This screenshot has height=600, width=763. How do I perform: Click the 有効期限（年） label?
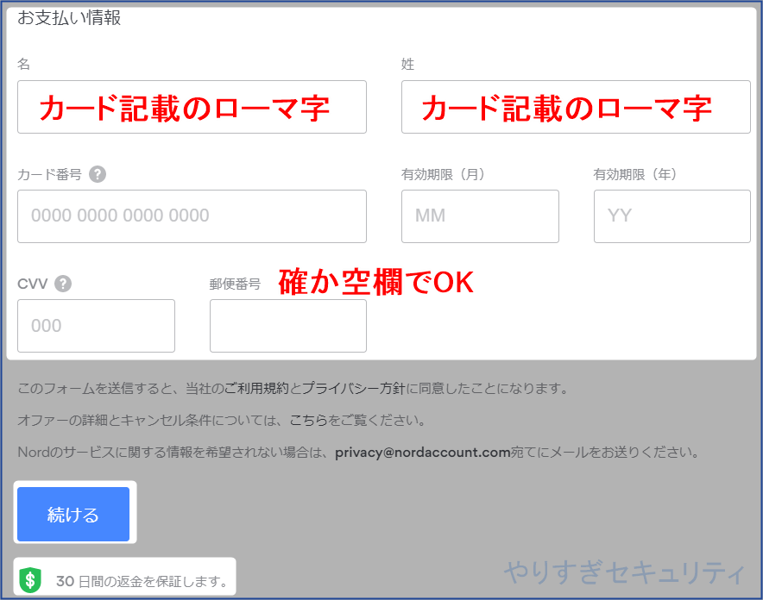coord(634,174)
